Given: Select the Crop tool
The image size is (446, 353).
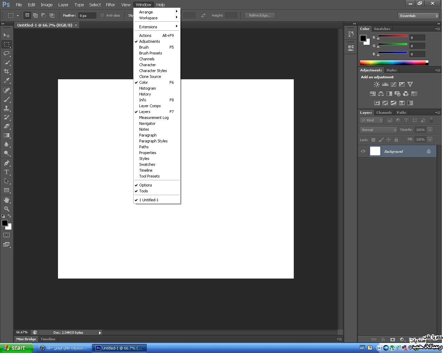Looking at the screenshot, I should point(7,71).
